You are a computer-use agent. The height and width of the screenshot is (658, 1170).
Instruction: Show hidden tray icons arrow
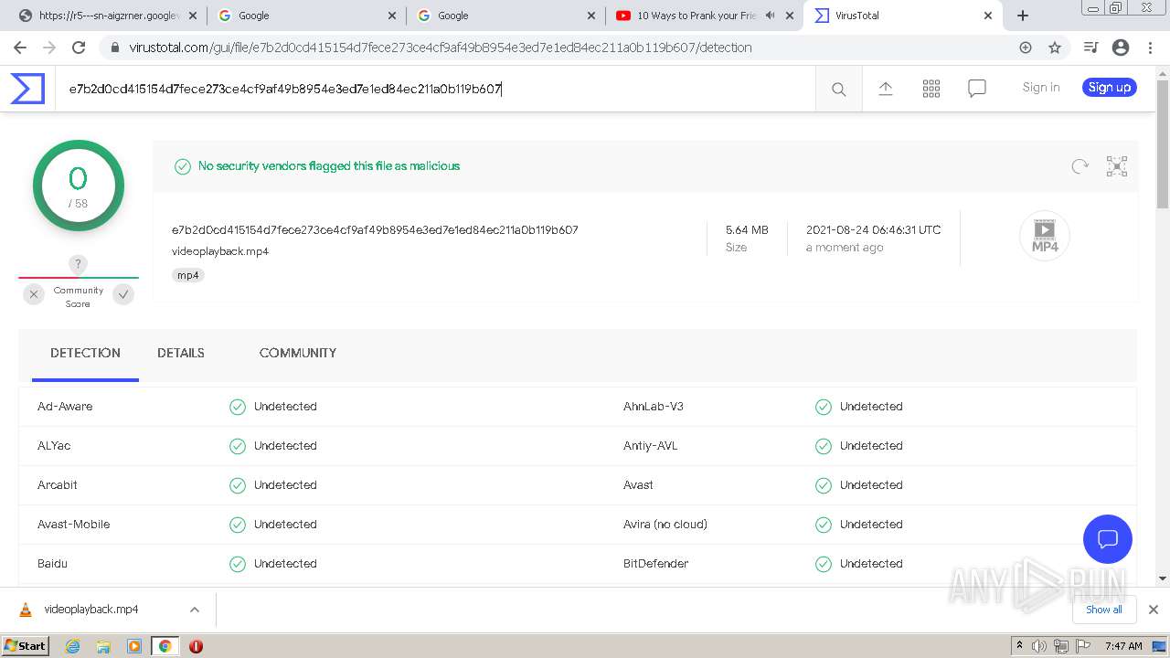coord(1019,646)
